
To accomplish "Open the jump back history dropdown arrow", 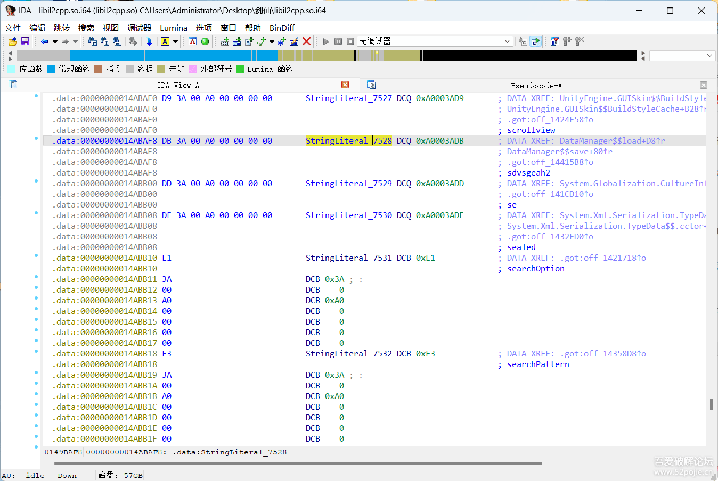I will (x=54, y=42).
